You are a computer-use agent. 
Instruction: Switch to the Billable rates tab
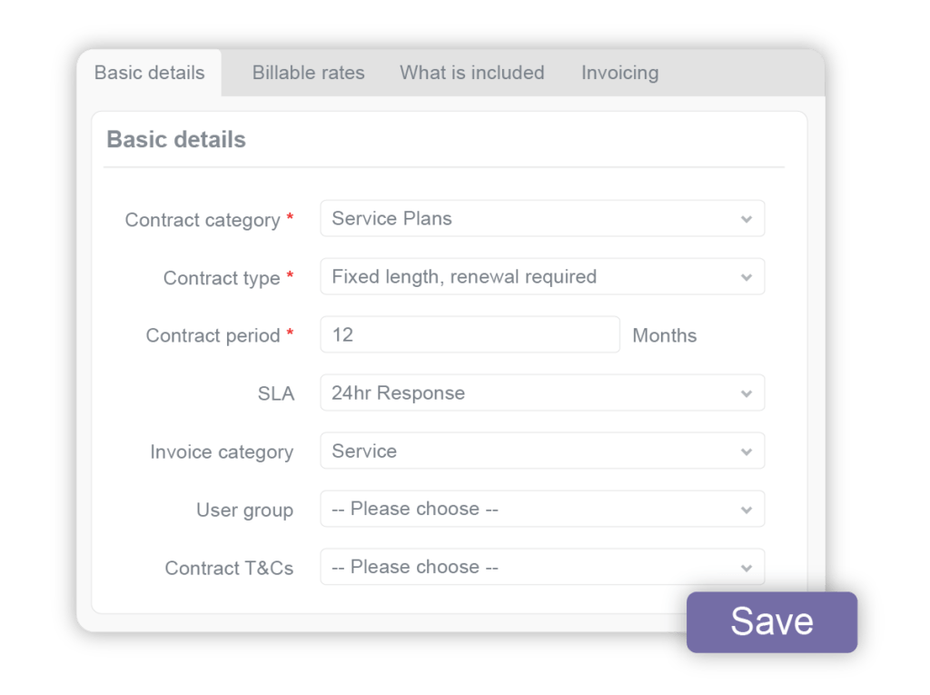pos(308,73)
